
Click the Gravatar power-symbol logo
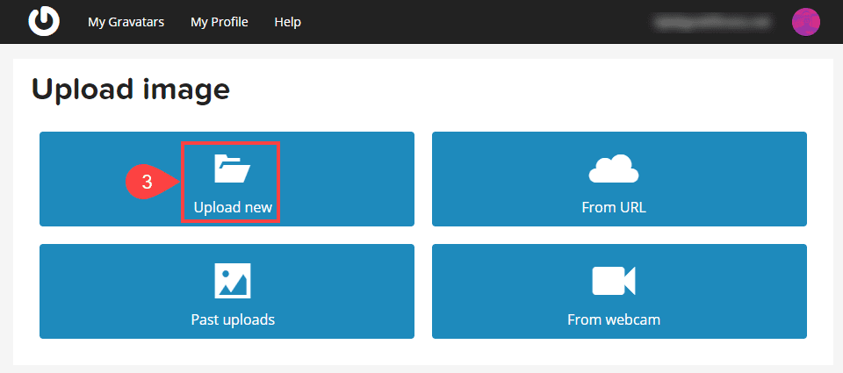(42, 22)
